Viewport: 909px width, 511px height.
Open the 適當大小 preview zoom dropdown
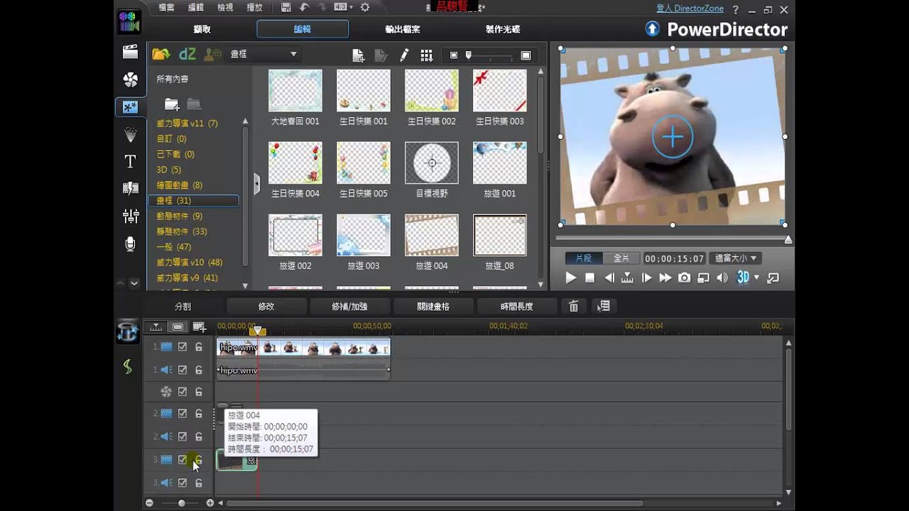coord(736,258)
